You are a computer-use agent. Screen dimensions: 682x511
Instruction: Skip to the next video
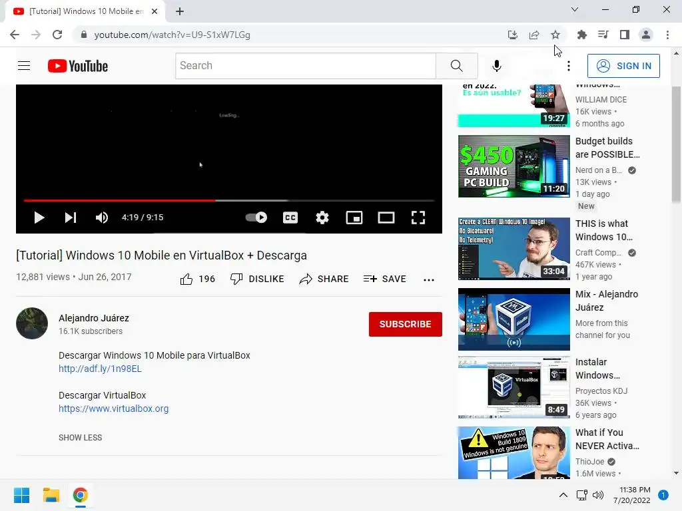click(71, 218)
